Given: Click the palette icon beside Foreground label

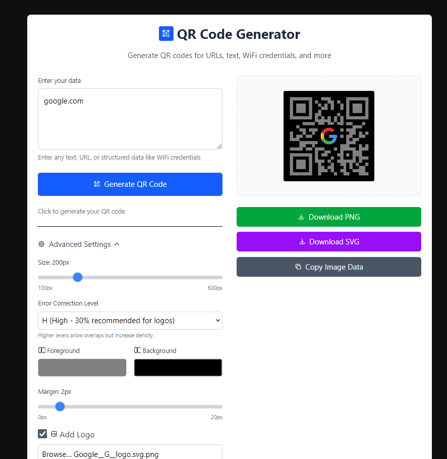Looking at the screenshot, I should point(42,350).
